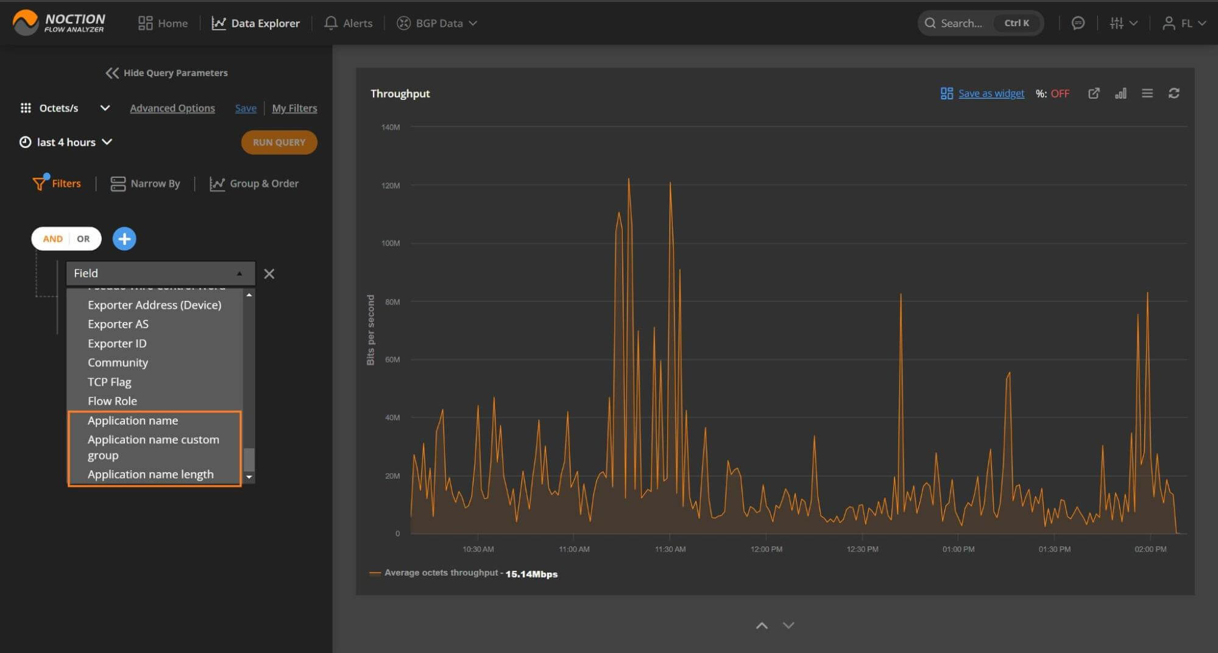Viewport: 1218px width, 653px height.
Task: Click the Ctrl K shortcut badge
Action: [x=1016, y=23]
